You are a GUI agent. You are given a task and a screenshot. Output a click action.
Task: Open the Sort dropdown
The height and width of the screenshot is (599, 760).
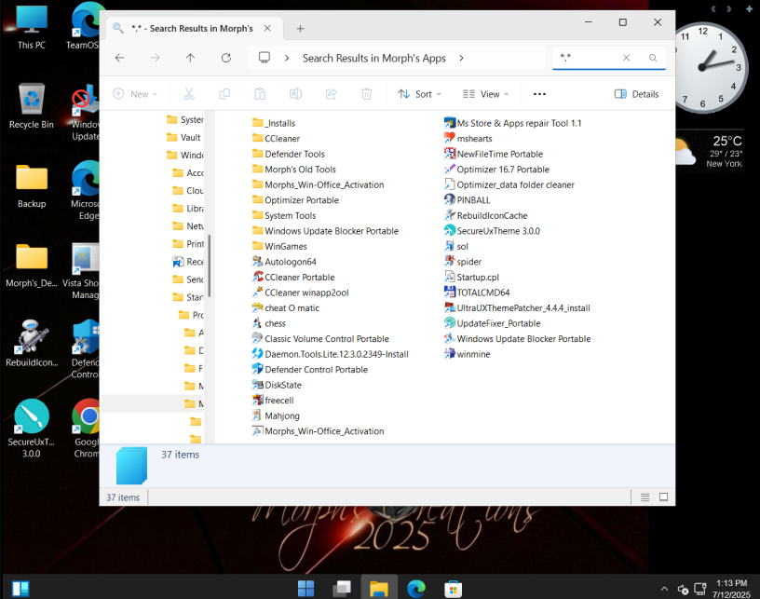click(419, 94)
